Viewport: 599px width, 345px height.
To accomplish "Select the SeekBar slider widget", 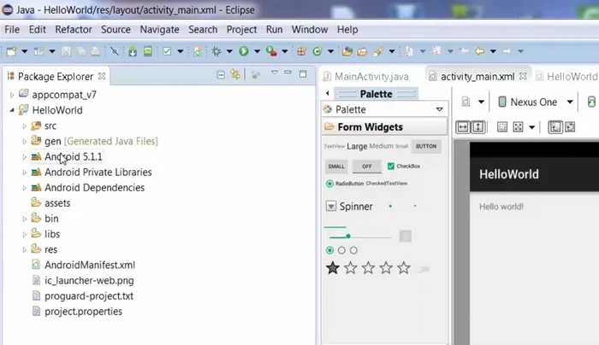I will click(360, 237).
